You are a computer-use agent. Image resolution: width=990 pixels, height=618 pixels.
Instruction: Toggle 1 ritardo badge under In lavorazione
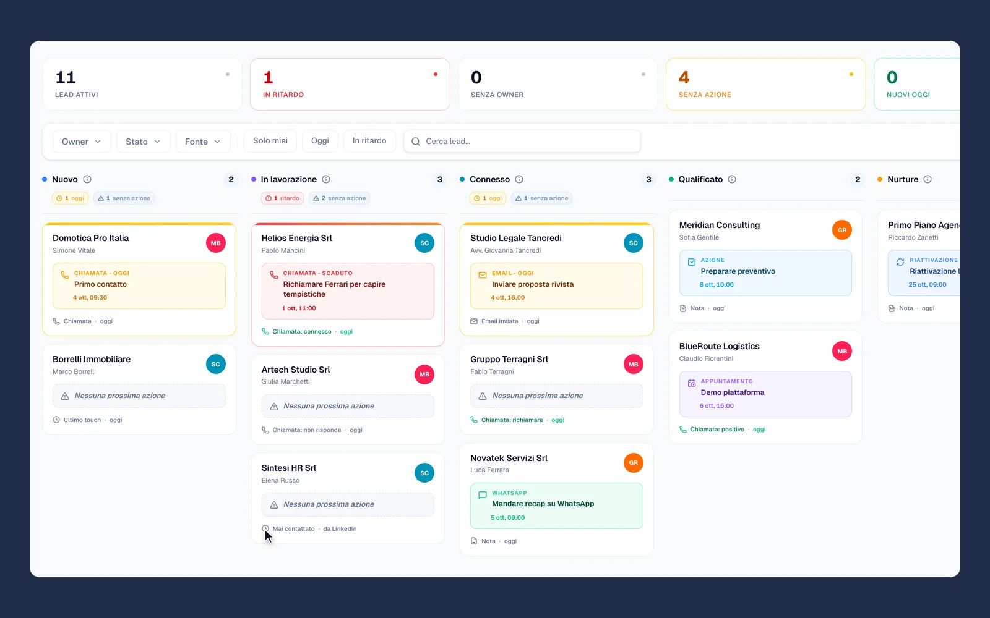(282, 198)
